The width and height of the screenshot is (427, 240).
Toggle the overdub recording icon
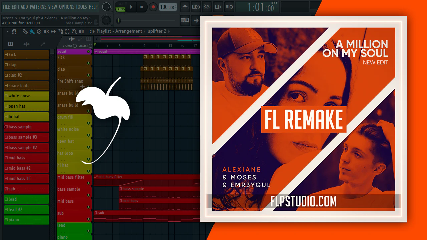pos(218,7)
